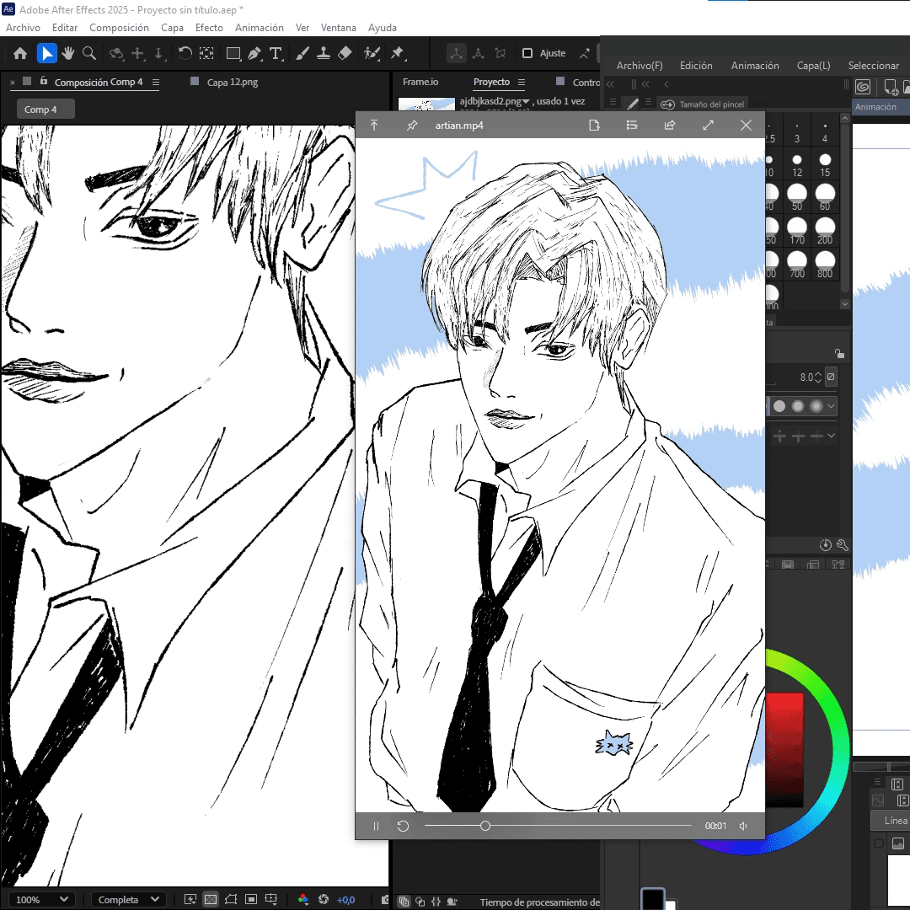The width and height of the screenshot is (910, 910).
Task: Expand the ajdbjkasd2.png dropdown arrow
Action: 526,102
